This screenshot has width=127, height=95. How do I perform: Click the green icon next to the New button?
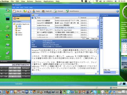click(25, 11)
